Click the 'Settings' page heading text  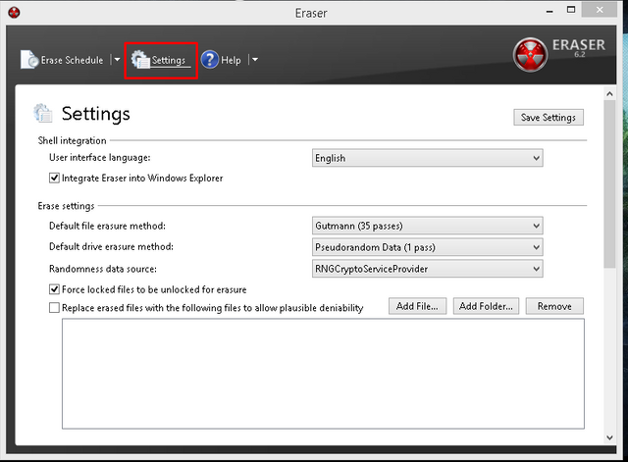[x=96, y=114]
